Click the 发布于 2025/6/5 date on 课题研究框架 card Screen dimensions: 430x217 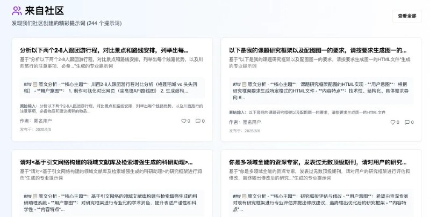click(x=245, y=131)
